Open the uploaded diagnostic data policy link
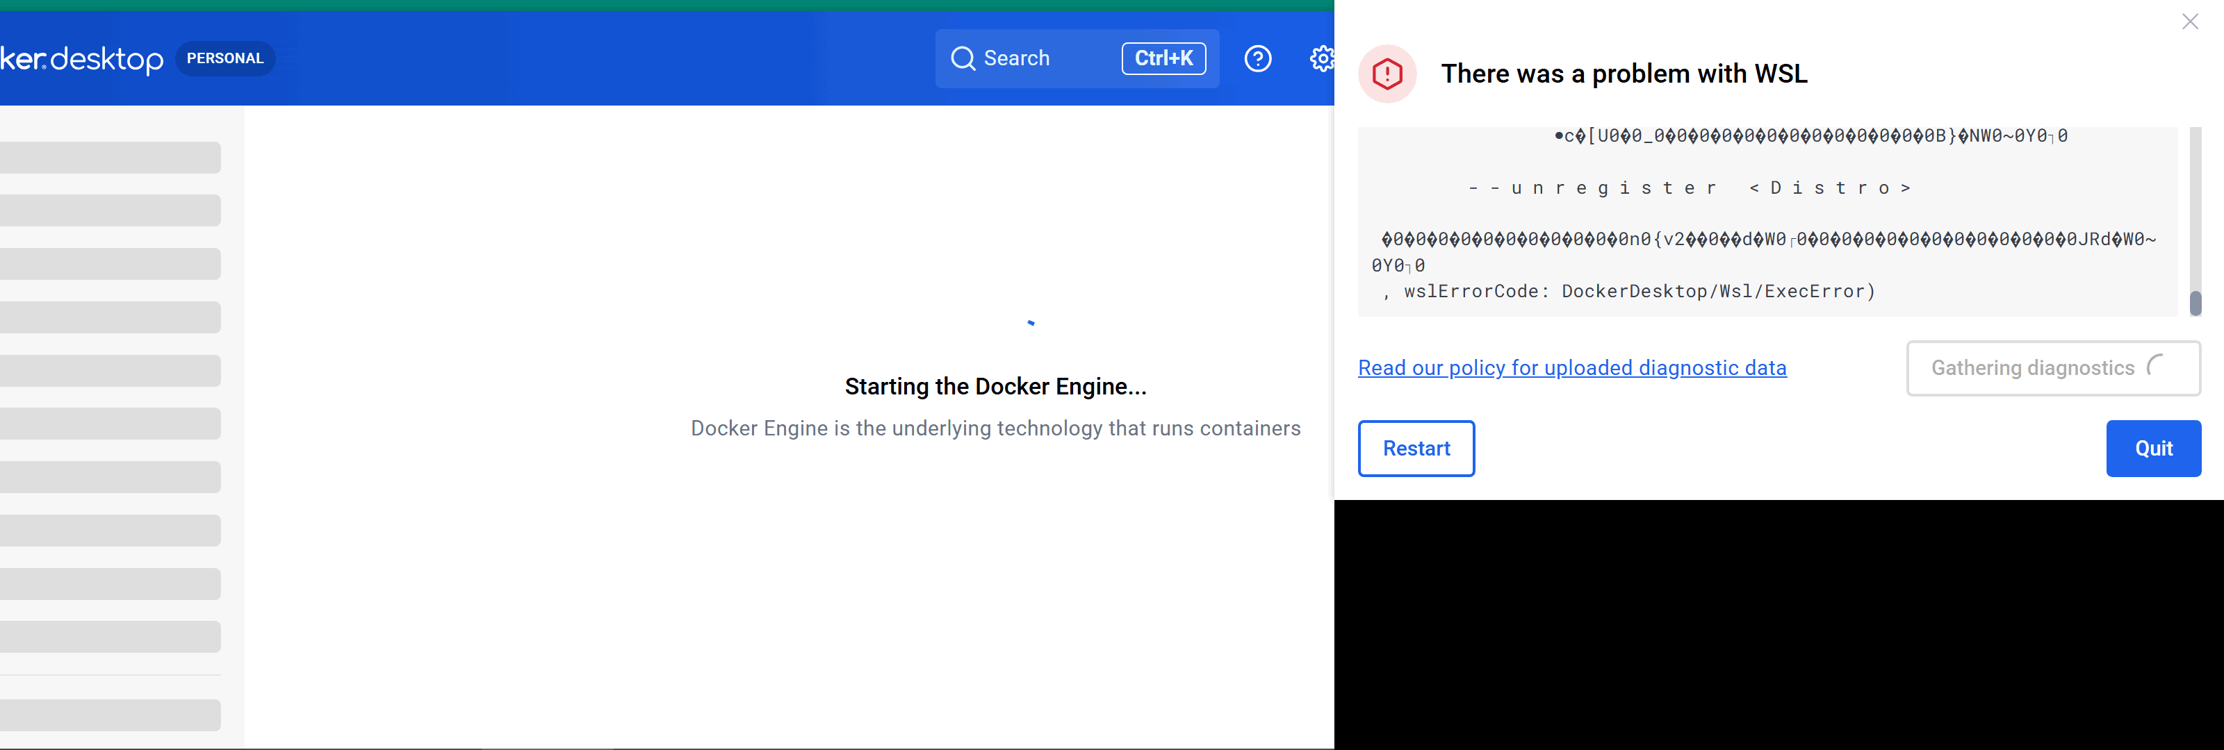The image size is (2224, 750). pyautogui.click(x=1571, y=367)
